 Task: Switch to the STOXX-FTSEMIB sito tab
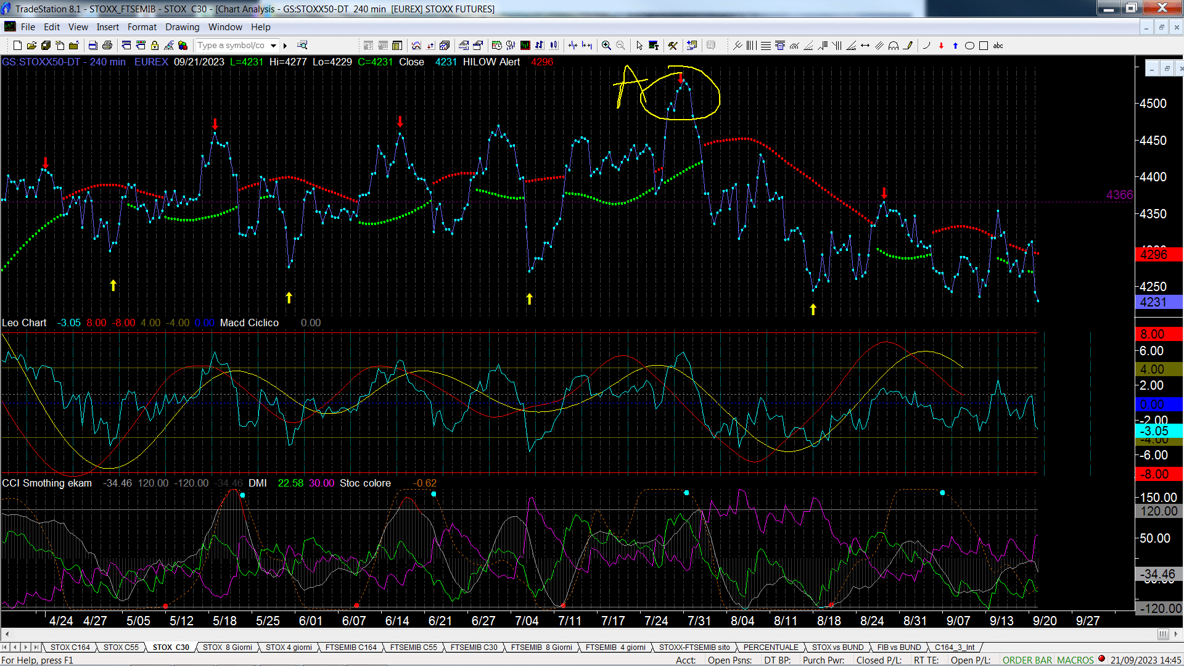tap(694, 647)
